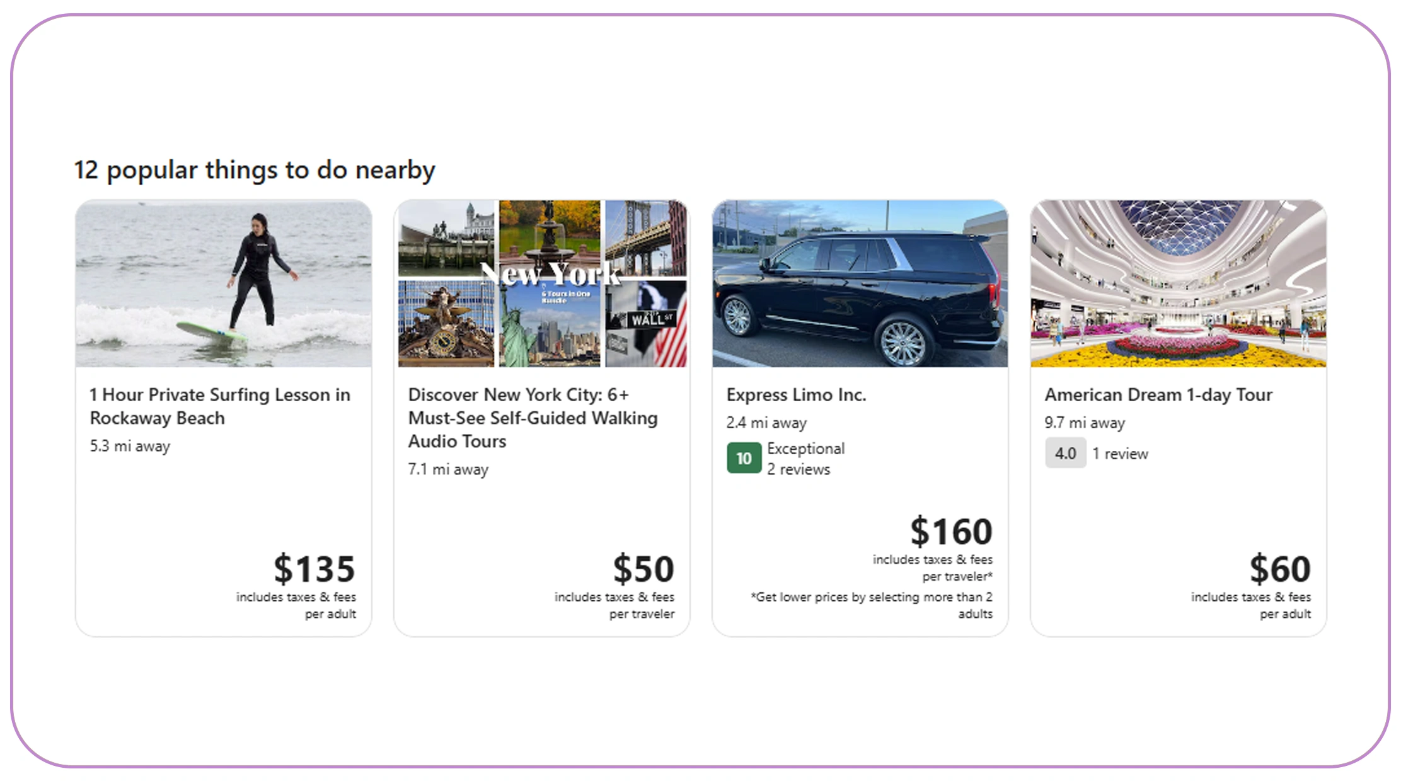Click the New York collage image

coord(542,283)
